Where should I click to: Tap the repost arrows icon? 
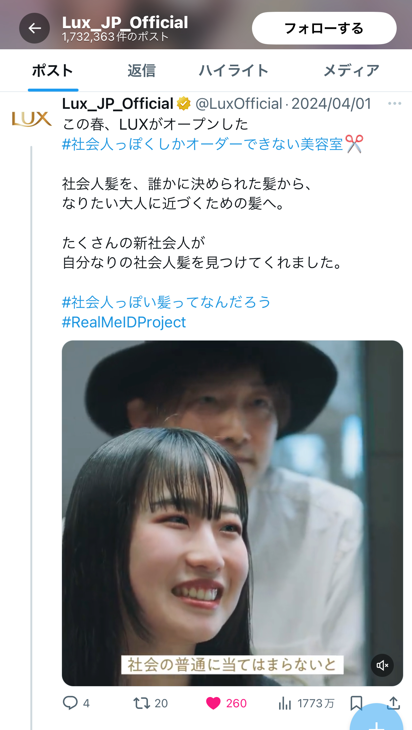(141, 703)
